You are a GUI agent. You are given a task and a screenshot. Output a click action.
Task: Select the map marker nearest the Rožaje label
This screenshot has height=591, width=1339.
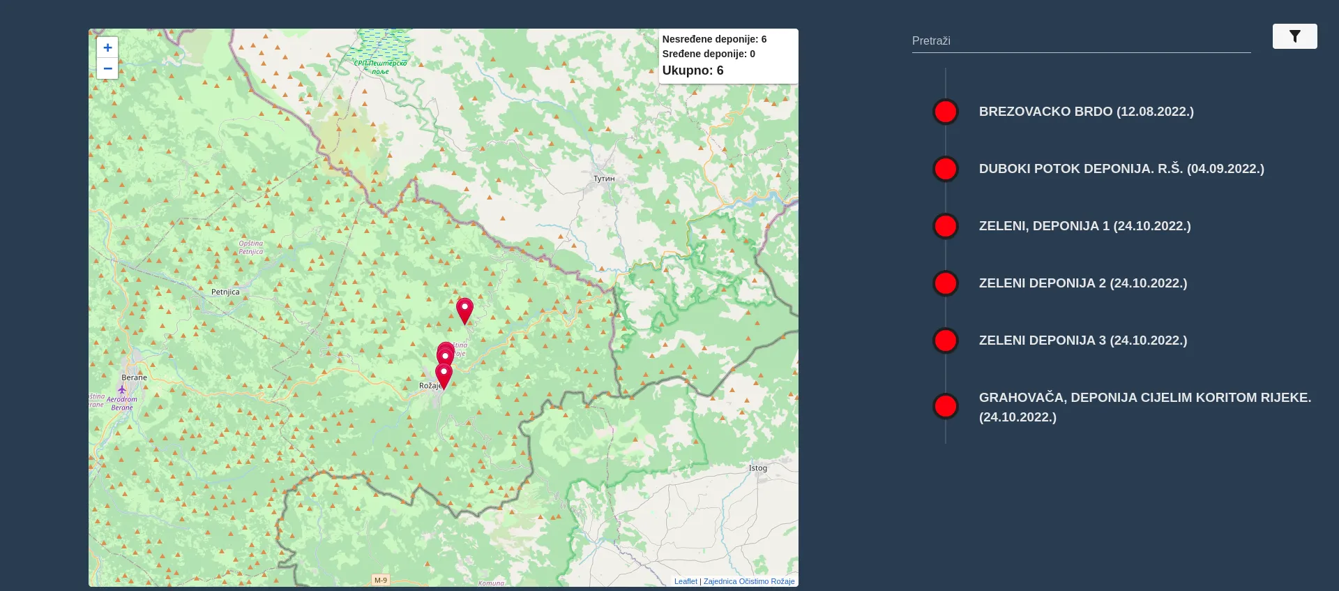tap(444, 375)
